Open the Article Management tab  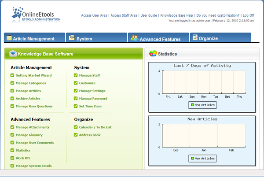tap(34, 37)
